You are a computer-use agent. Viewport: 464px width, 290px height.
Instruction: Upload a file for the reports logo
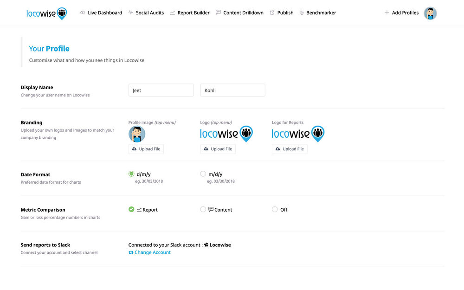pos(290,149)
